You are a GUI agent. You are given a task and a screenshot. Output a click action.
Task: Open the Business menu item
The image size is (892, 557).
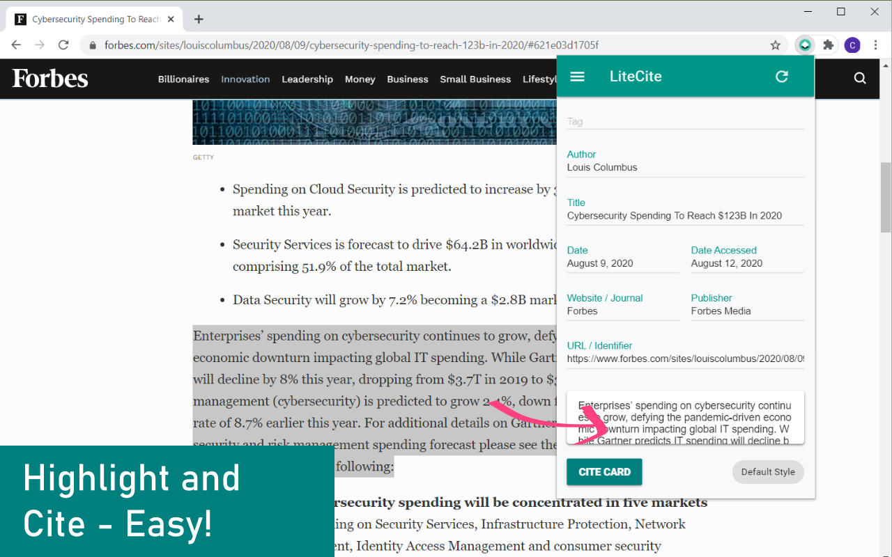[x=408, y=79]
